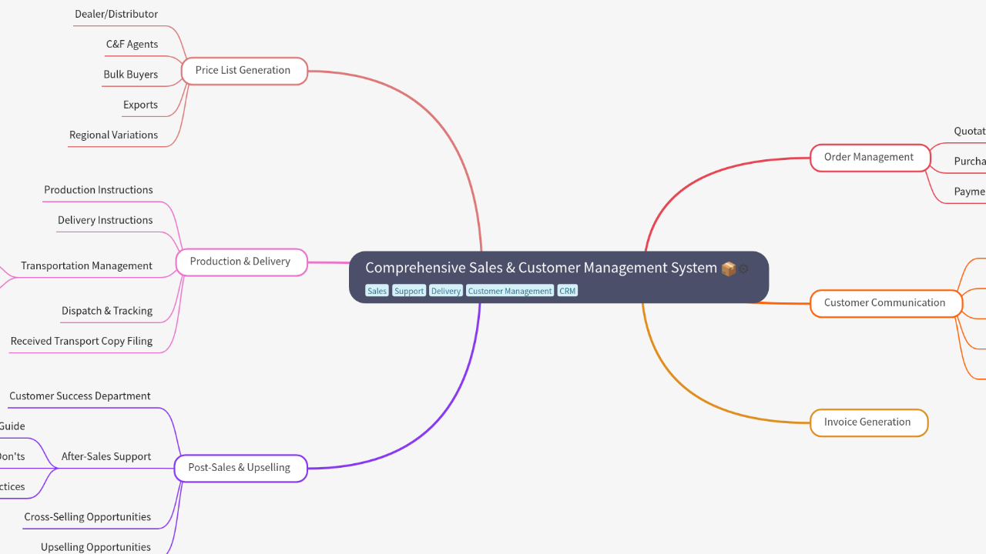Screen dimensions: 986x554
Task: Click the Cross-Selling Opportunities subtopic
Action: (88, 517)
